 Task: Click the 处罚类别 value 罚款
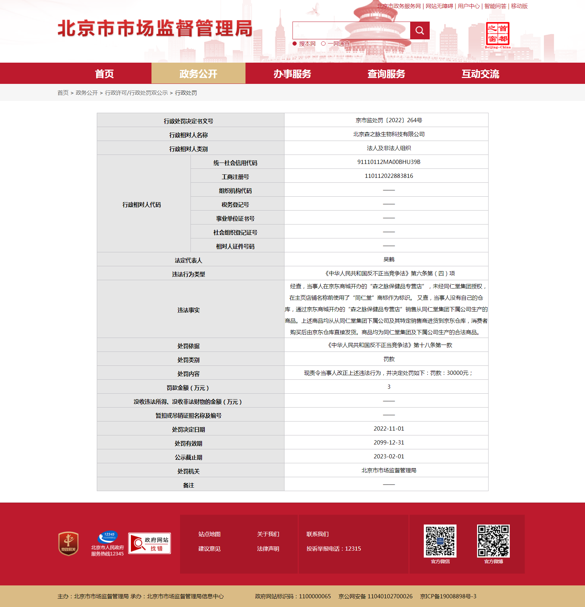[389, 359]
